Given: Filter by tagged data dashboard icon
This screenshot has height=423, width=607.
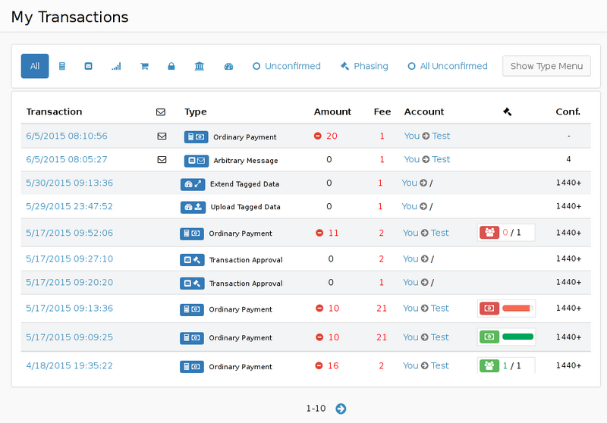Looking at the screenshot, I should pyautogui.click(x=229, y=66).
